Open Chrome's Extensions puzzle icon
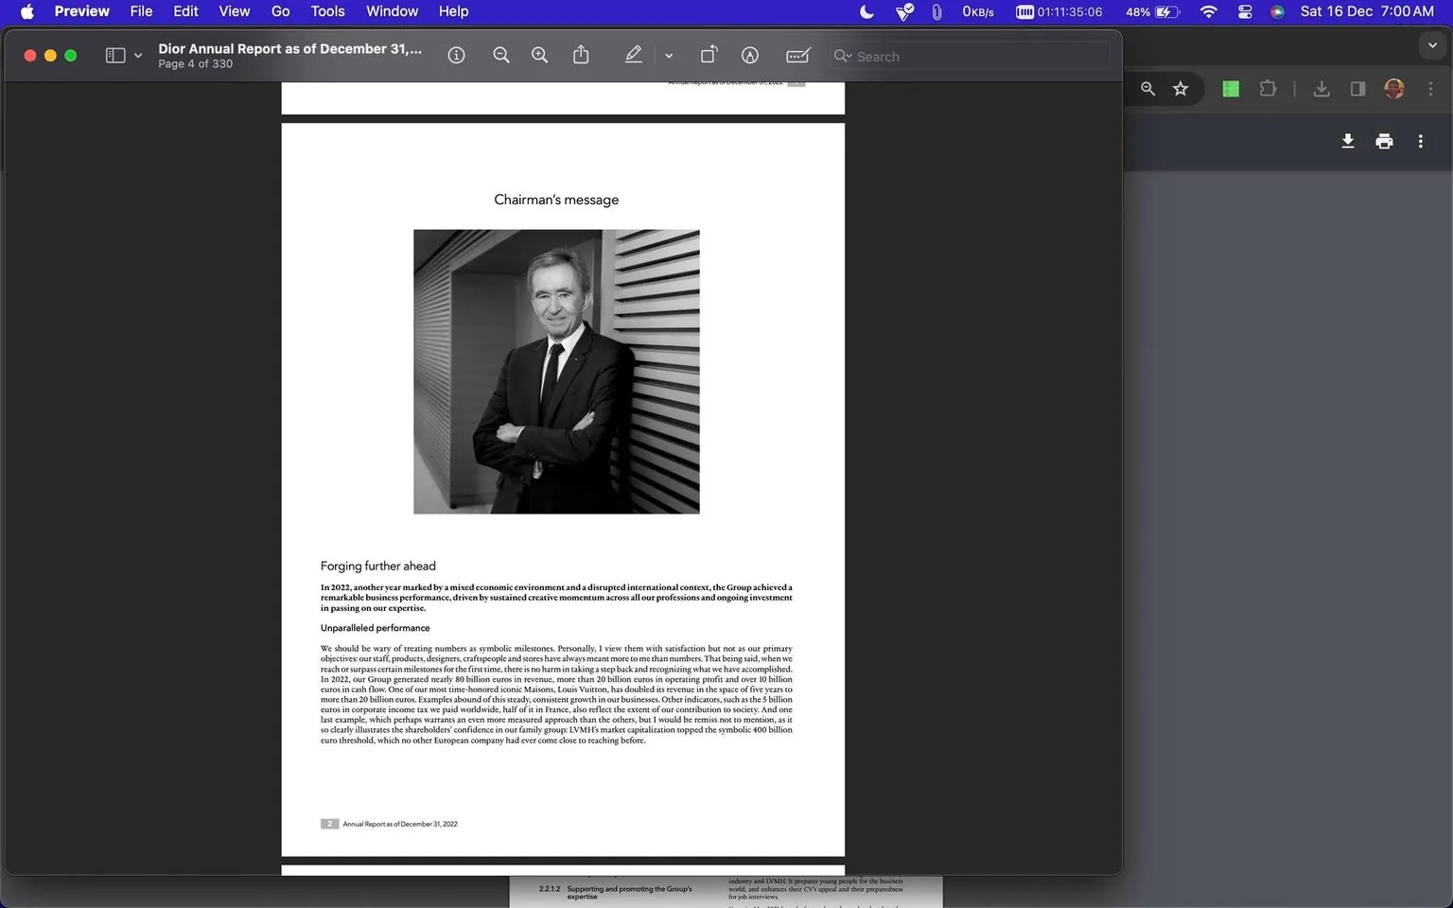 point(1267,88)
